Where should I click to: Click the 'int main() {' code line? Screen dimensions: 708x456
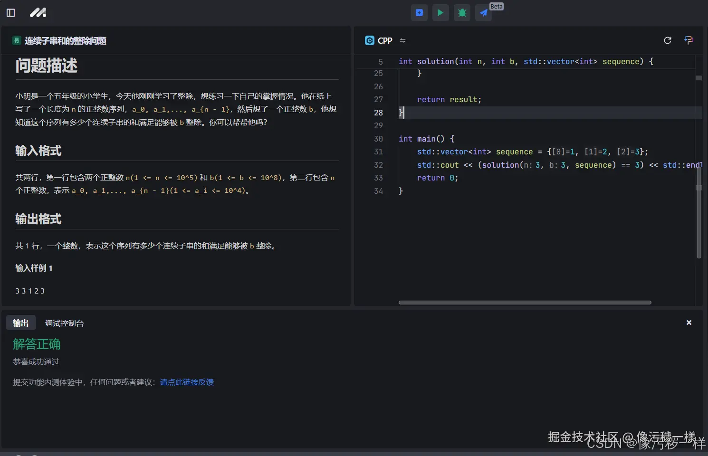[426, 139]
